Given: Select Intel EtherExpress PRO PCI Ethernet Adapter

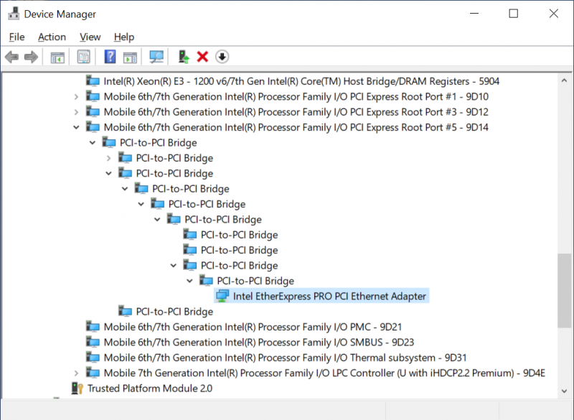Looking at the screenshot, I should point(329,296).
